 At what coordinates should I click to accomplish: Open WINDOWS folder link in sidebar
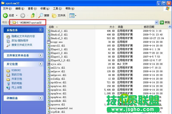[16, 70]
